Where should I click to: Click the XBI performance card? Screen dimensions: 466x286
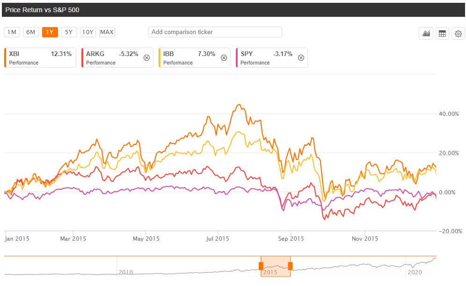tap(40, 57)
